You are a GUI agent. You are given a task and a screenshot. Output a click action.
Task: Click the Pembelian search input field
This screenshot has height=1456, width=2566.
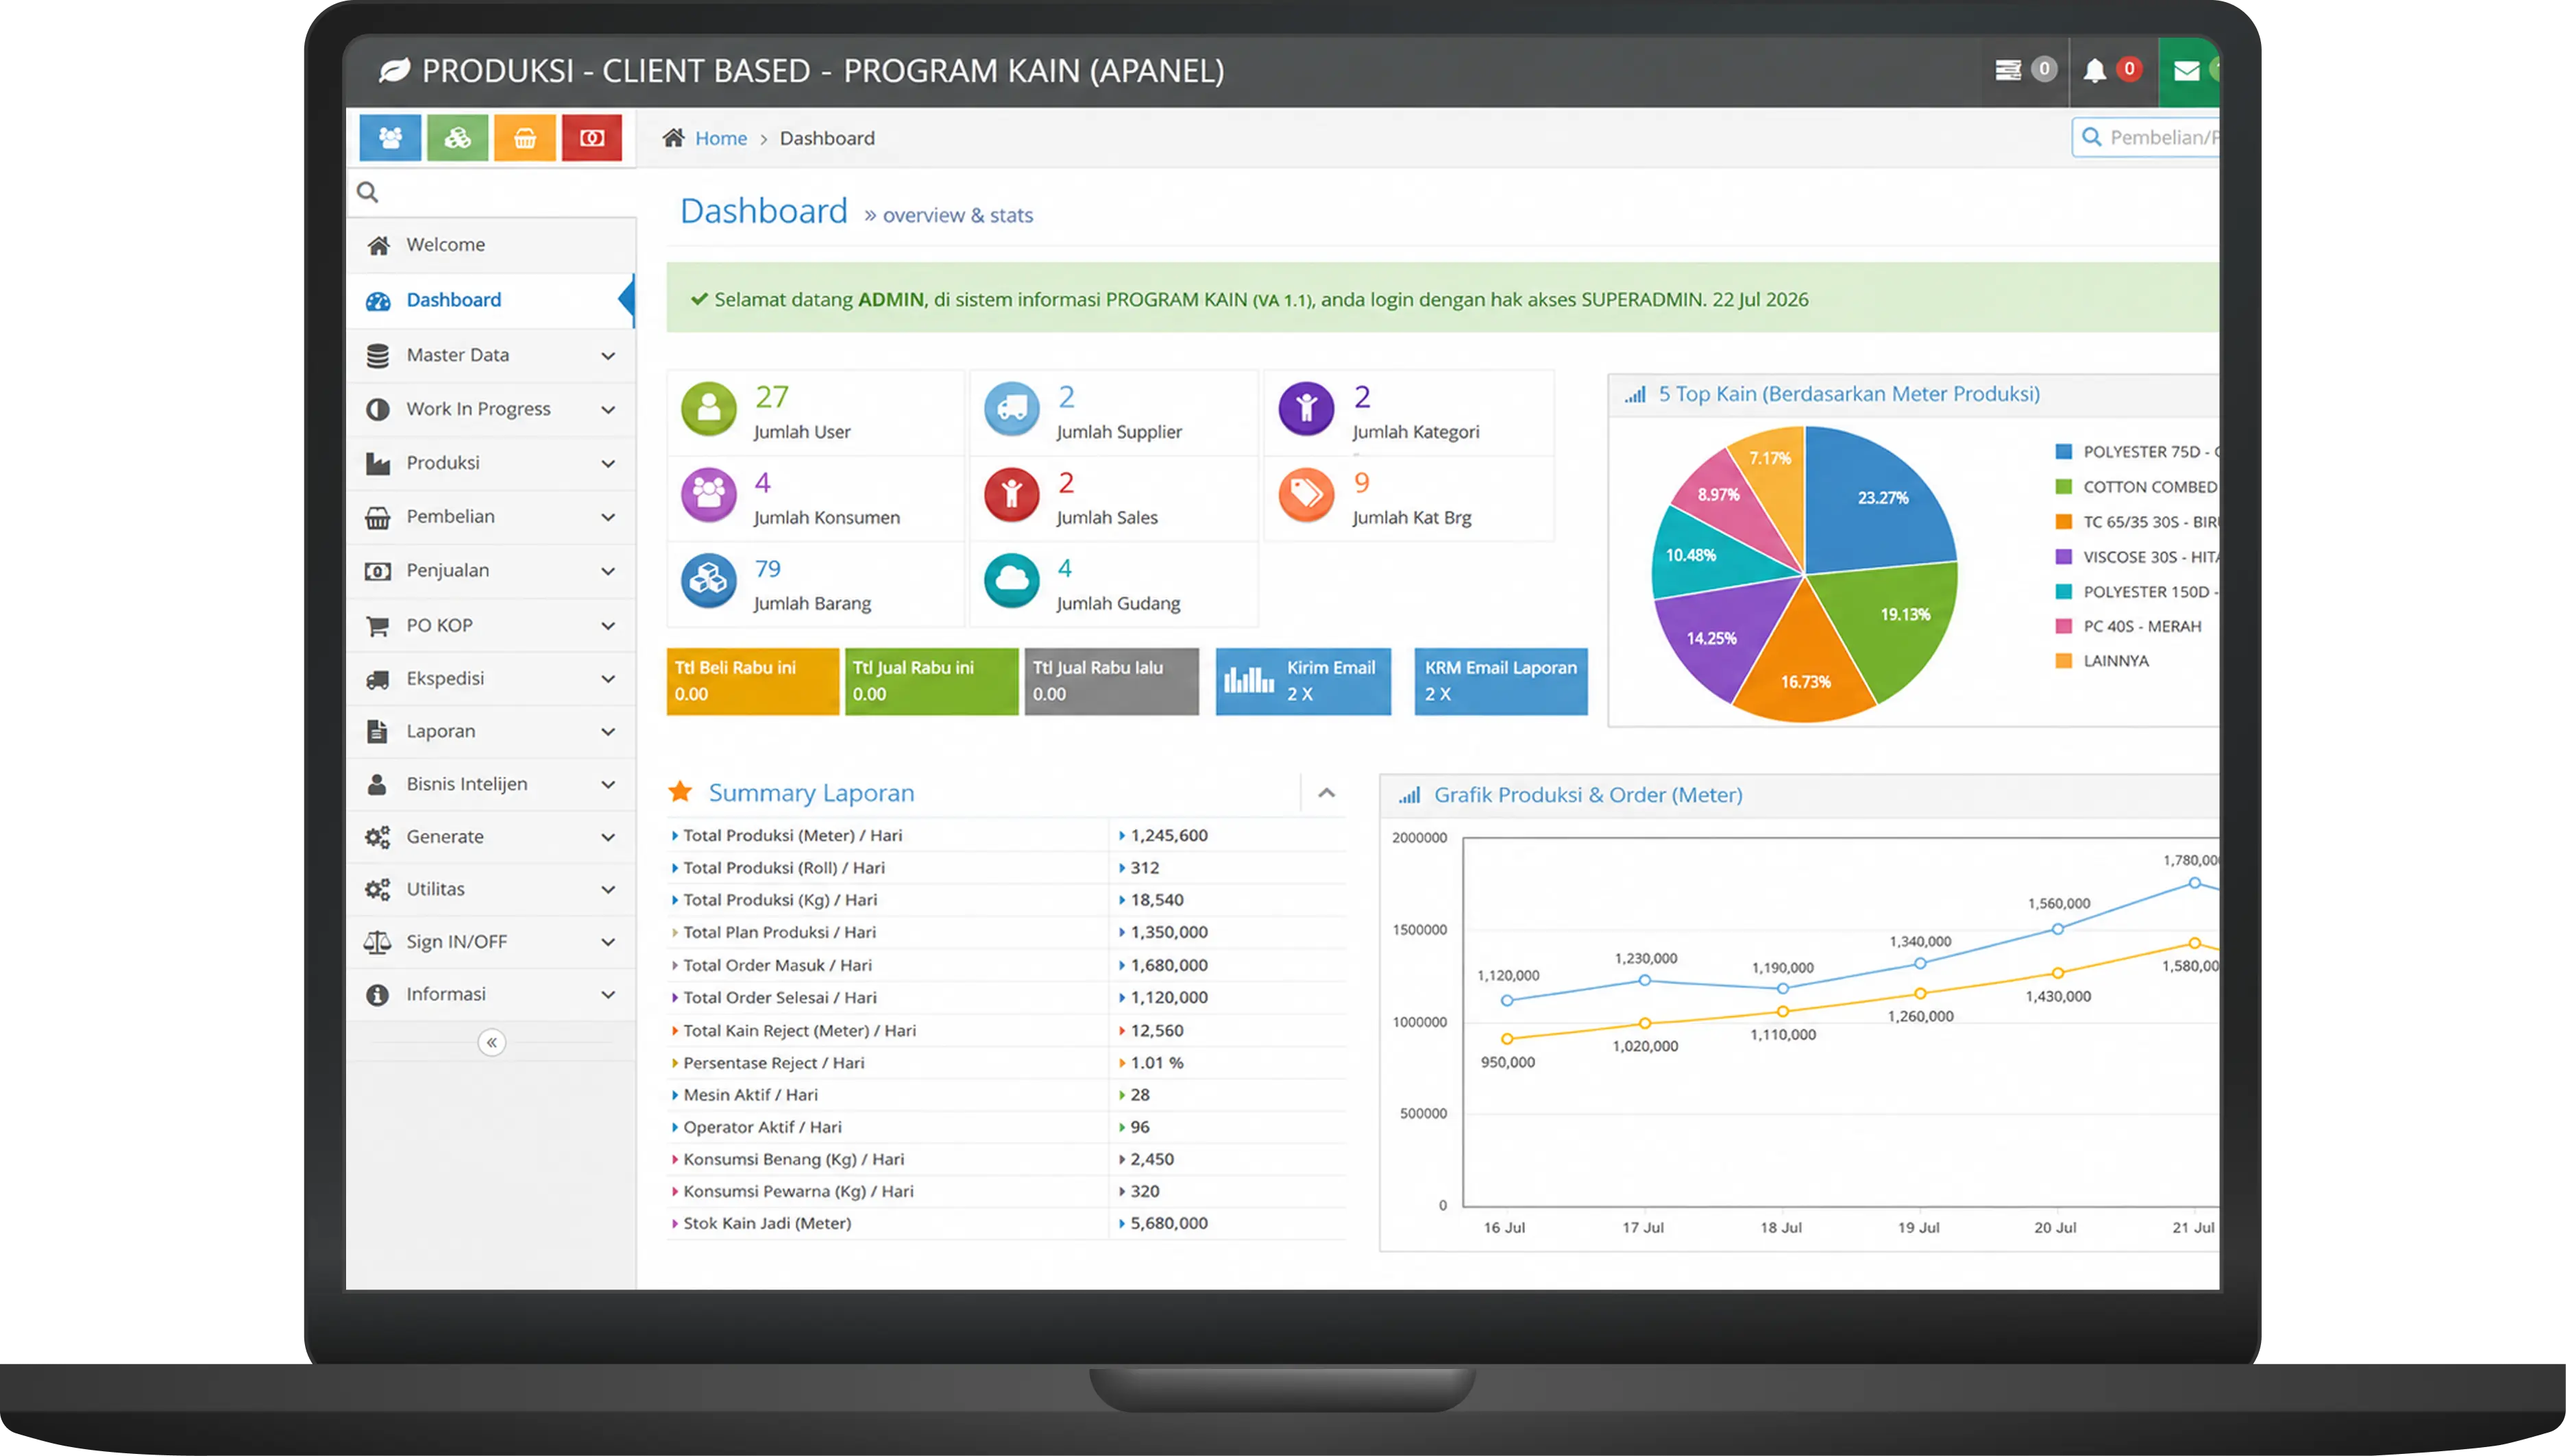(2147, 137)
